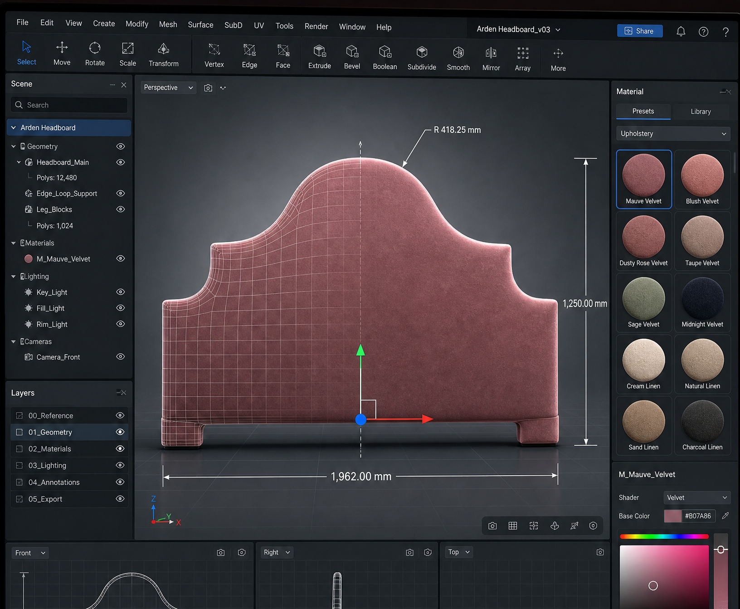Switch to Vertex selection mode
Image resolution: width=740 pixels, height=609 pixels.
pos(214,55)
